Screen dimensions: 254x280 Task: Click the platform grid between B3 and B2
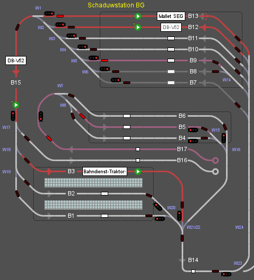click(x=93, y=183)
